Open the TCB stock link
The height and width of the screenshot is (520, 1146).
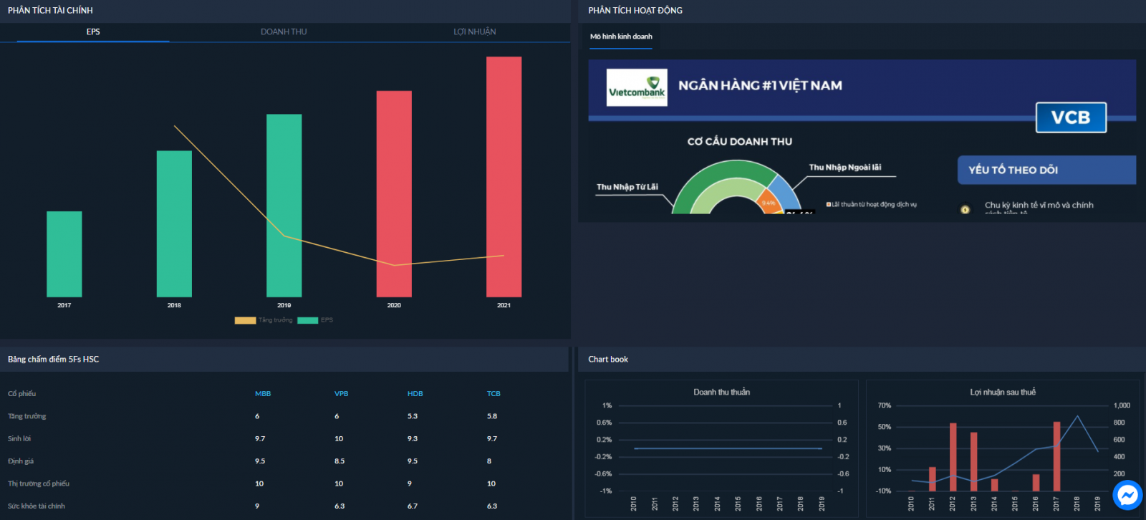[493, 394]
